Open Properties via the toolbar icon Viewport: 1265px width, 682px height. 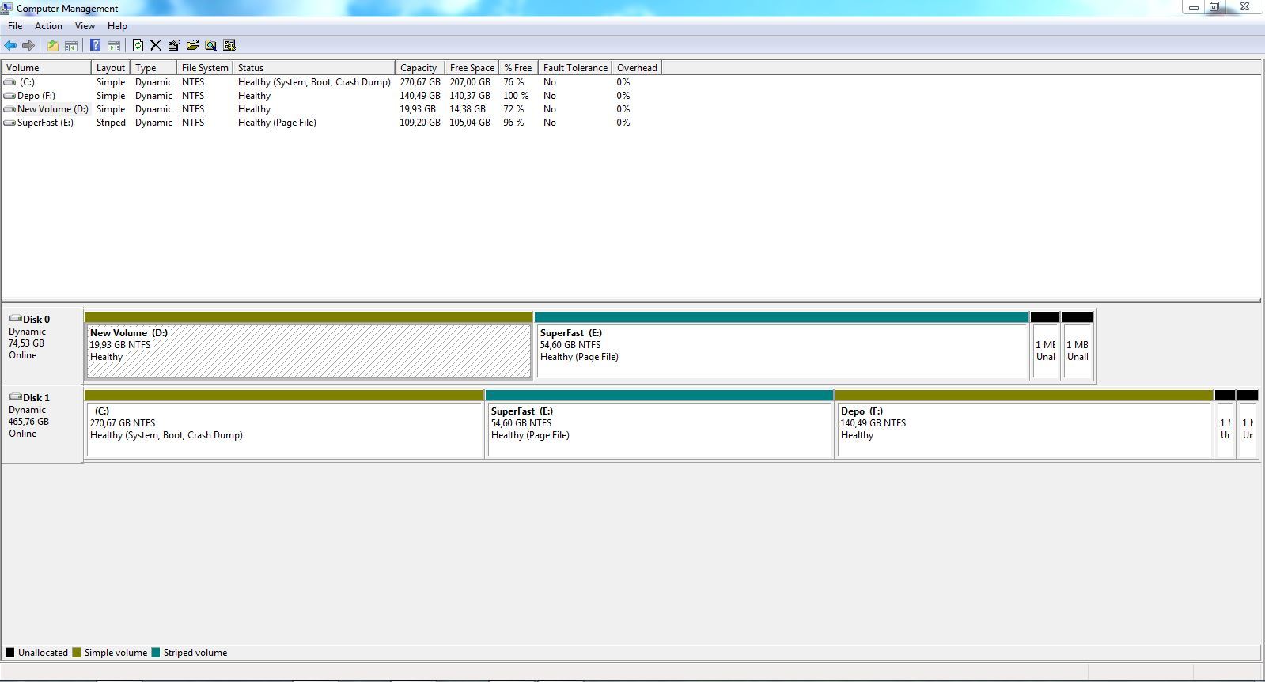[174, 46]
